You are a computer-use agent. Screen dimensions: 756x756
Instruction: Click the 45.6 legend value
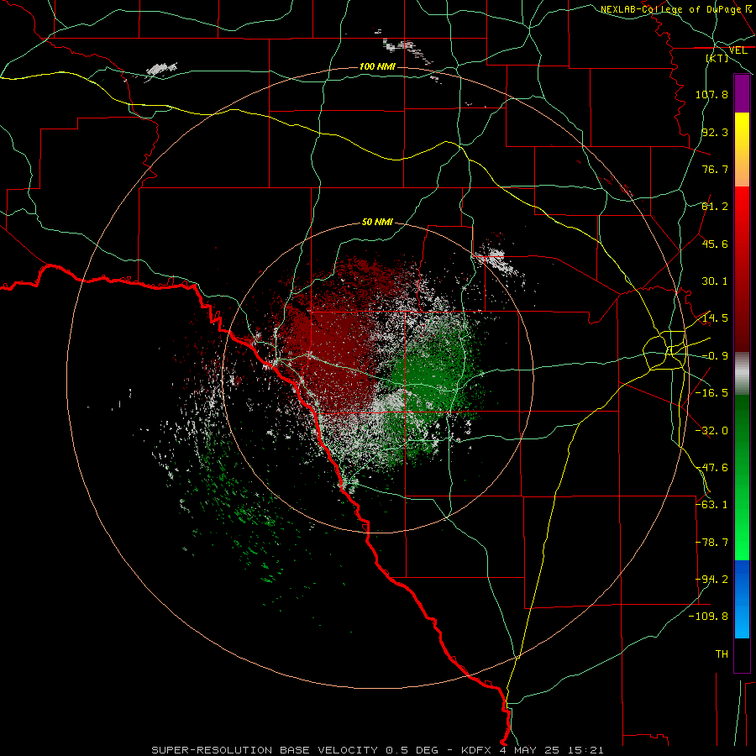pyautogui.click(x=715, y=244)
